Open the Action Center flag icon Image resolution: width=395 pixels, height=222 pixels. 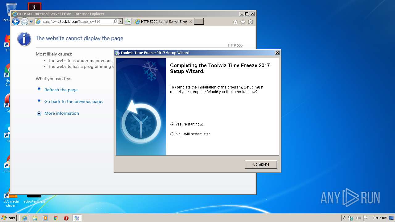(x=365, y=218)
